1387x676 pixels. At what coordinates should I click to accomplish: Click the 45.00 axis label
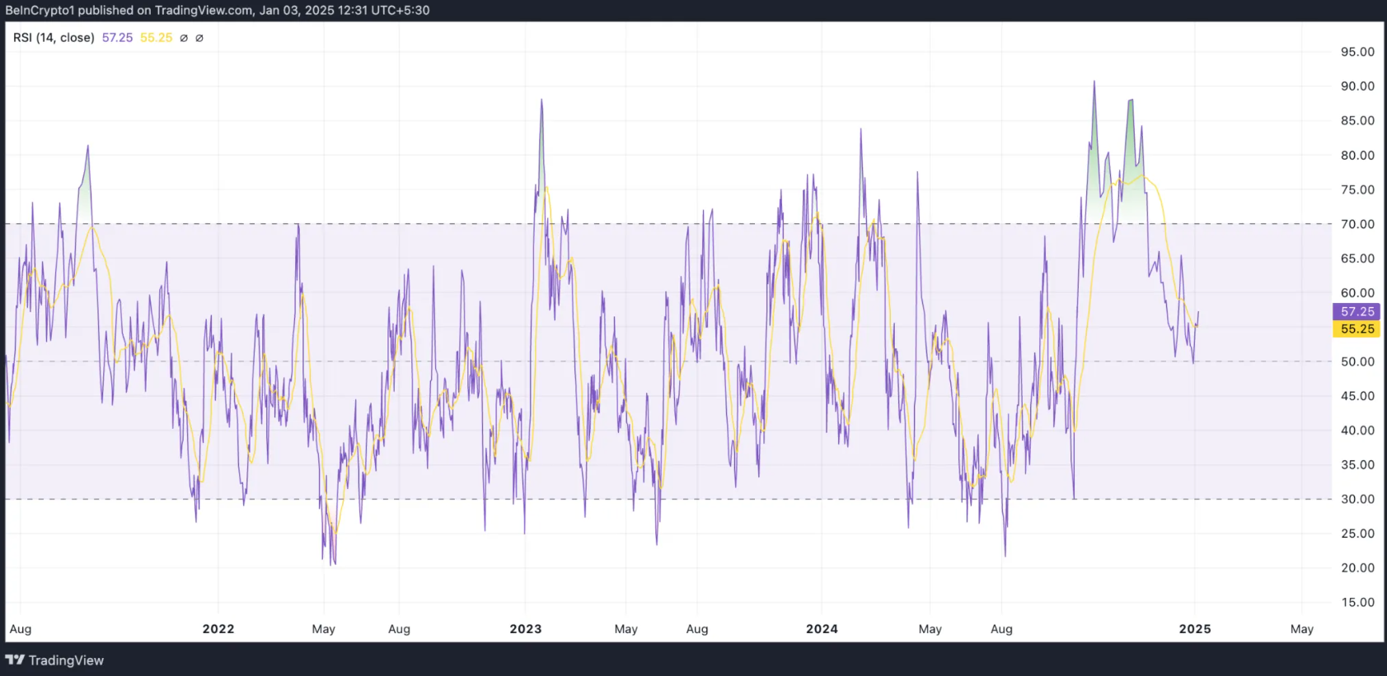click(x=1357, y=396)
